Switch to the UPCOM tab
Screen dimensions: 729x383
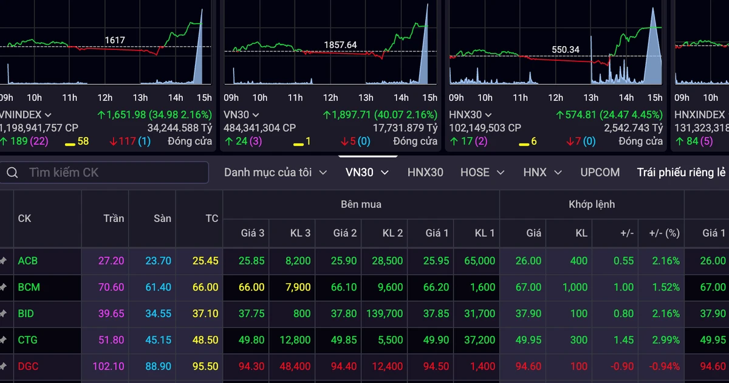(600, 173)
